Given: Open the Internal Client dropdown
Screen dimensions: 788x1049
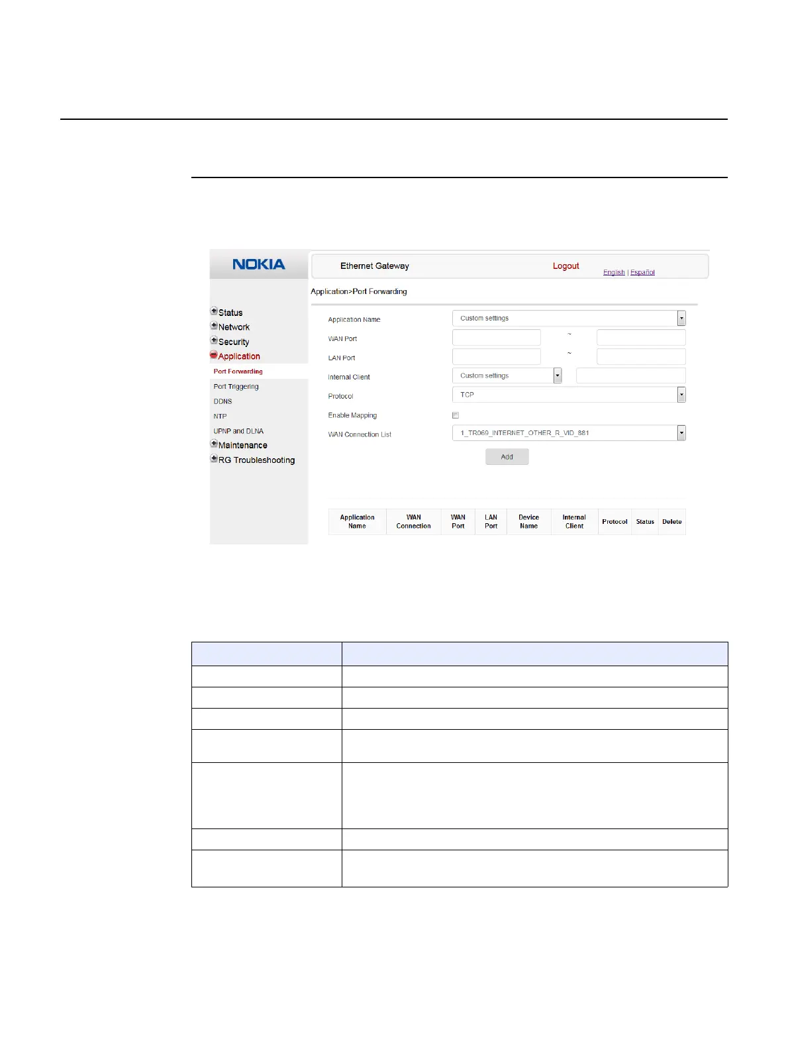Looking at the screenshot, I should pyautogui.click(x=507, y=375).
